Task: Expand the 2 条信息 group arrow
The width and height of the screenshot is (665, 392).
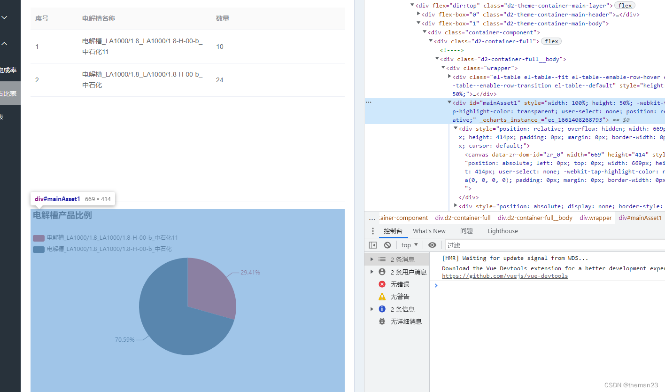Action: (x=372, y=309)
